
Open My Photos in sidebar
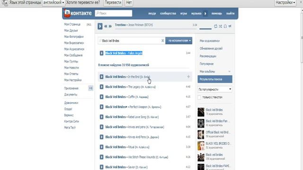(74, 37)
